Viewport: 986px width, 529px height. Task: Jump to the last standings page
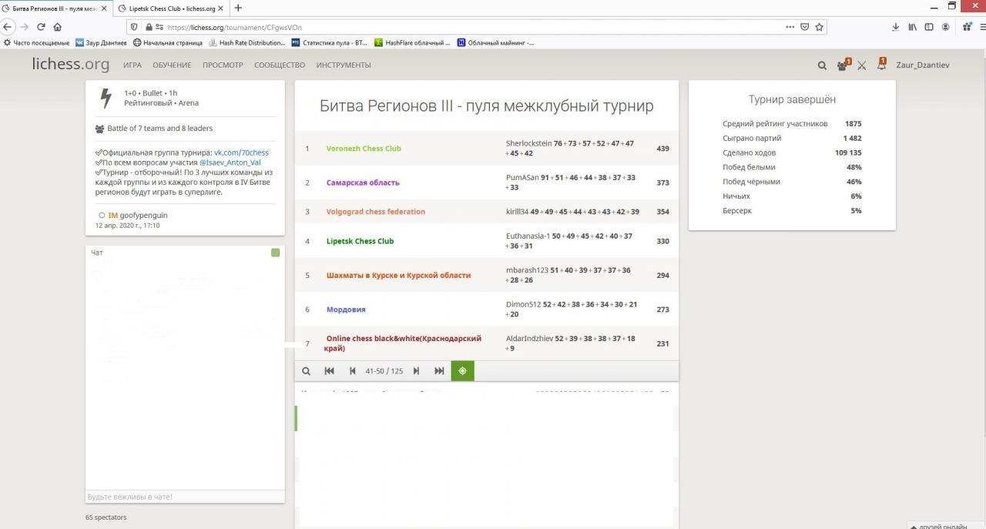[x=439, y=371]
